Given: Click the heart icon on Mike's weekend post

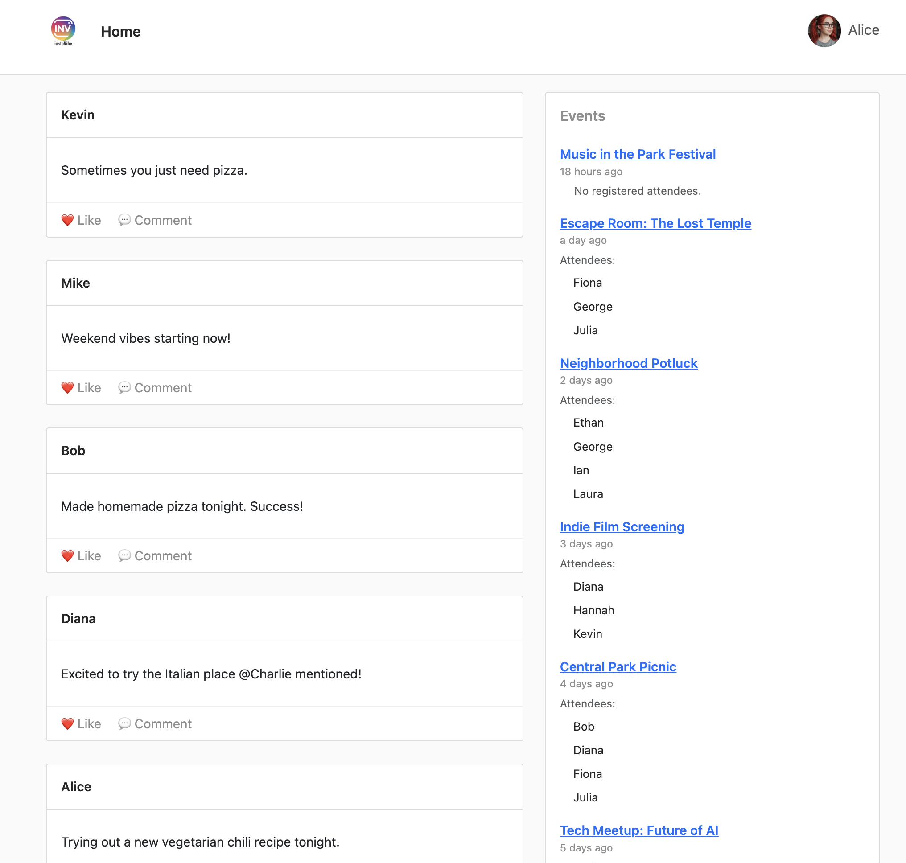Looking at the screenshot, I should point(68,387).
